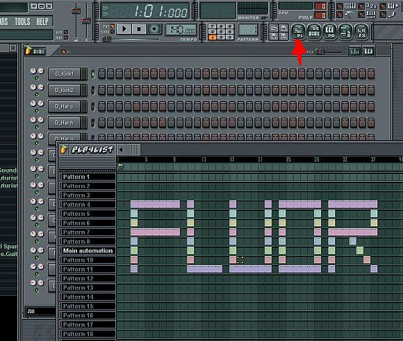Select pattern 9 on the numeric pad
403x341 pixels.
229,26
